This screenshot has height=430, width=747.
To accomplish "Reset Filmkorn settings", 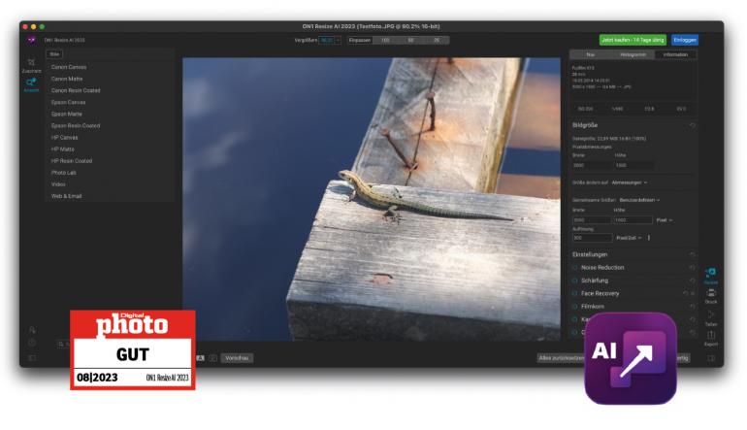I will coord(693,307).
